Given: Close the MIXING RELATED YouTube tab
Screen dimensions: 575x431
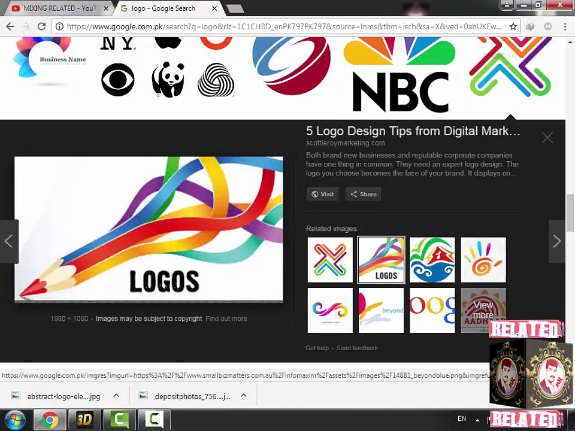Looking at the screenshot, I should click(x=106, y=8).
